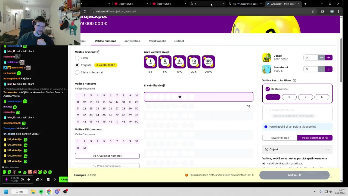Pick the 5 riviä quick-pick tile

click(x=179, y=62)
